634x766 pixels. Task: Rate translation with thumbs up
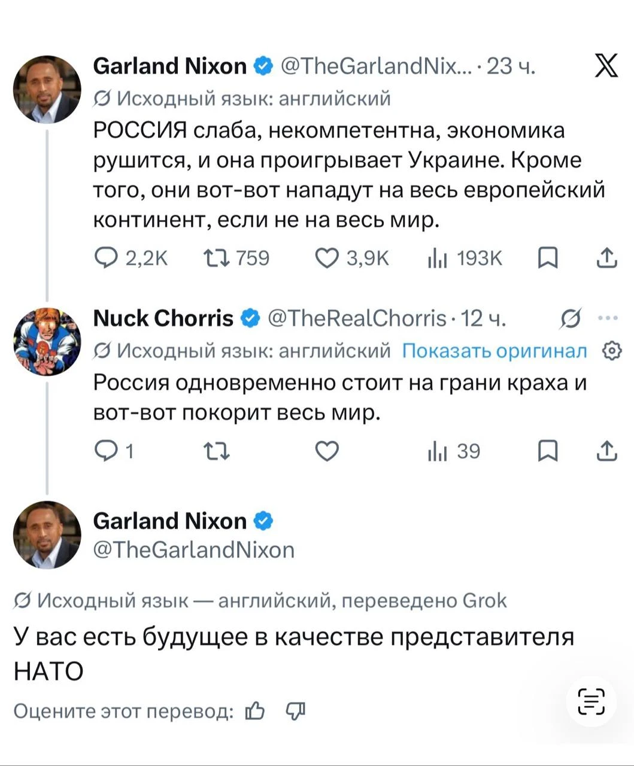[x=255, y=710]
